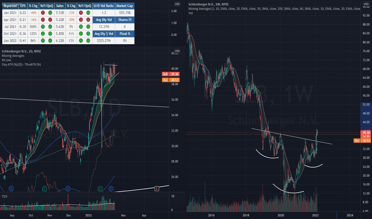Click the RS Line indicator legend
This screenshot has width=372, height=219.
pos(6,60)
